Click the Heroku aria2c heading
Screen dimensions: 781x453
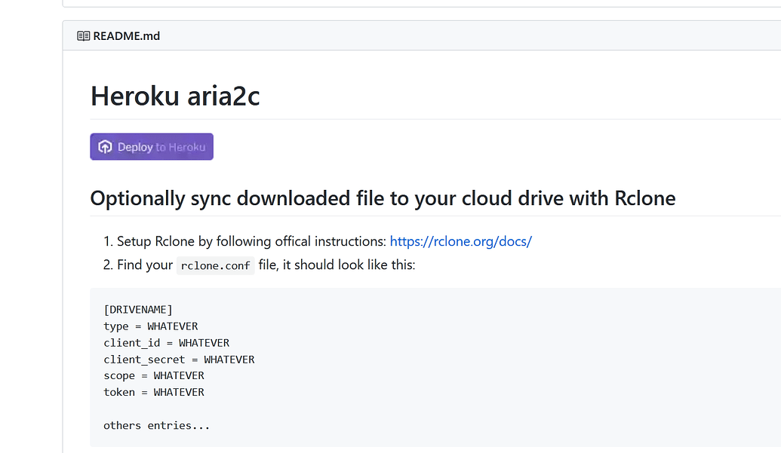175,97
